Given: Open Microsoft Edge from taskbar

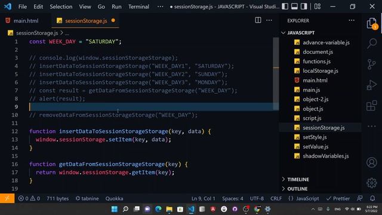Looking at the screenshot, I should tap(158, 209).
